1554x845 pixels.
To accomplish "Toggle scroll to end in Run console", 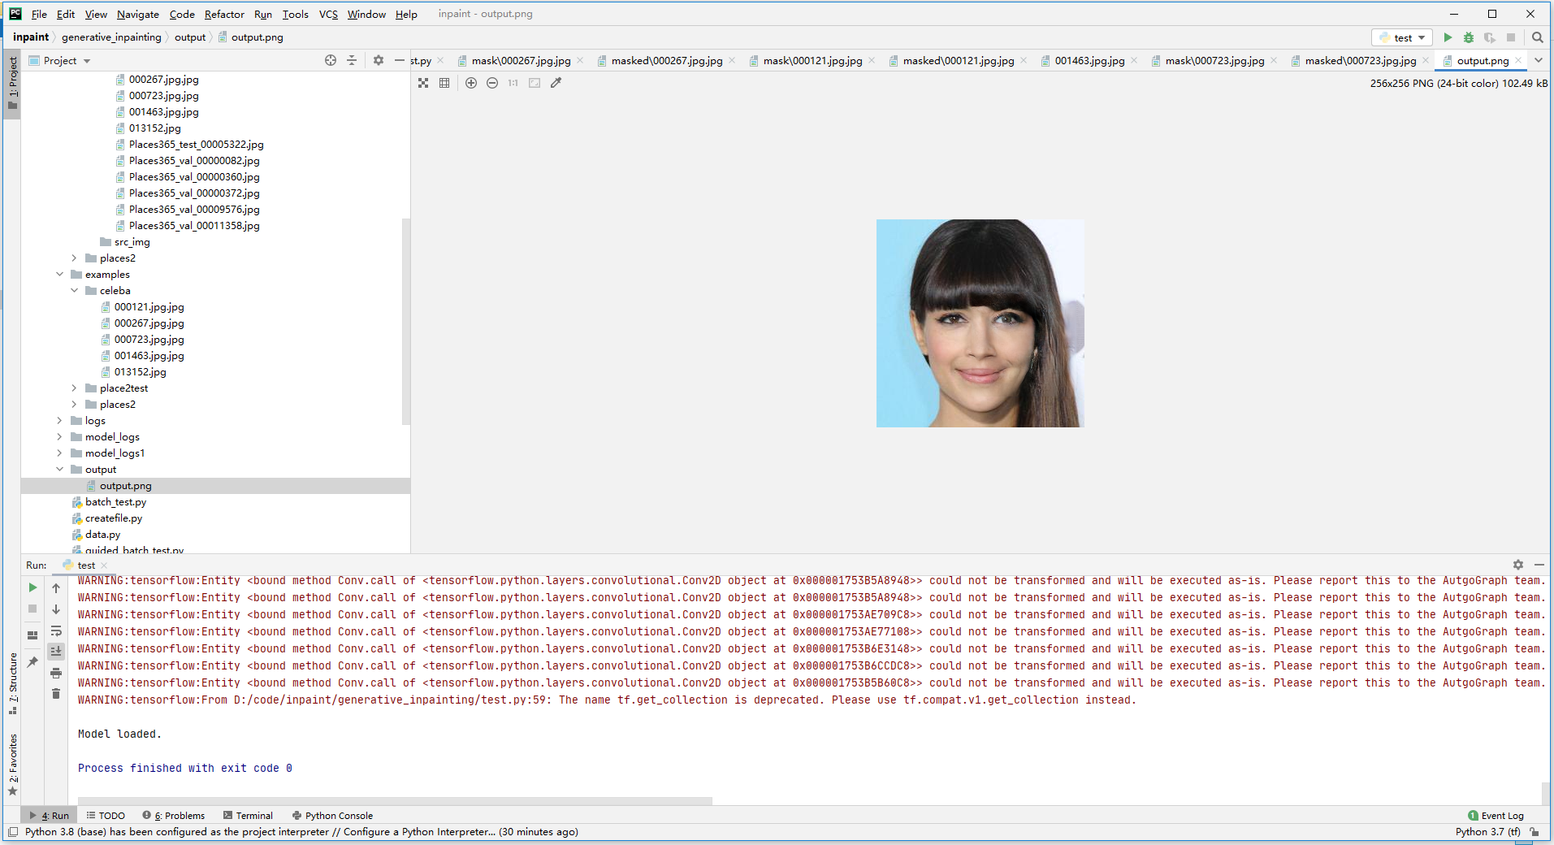I will [x=56, y=651].
